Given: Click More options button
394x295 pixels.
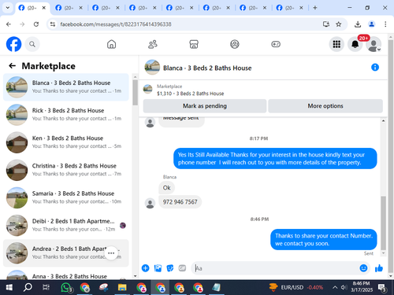Looking at the screenshot, I should pyautogui.click(x=325, y=106).
